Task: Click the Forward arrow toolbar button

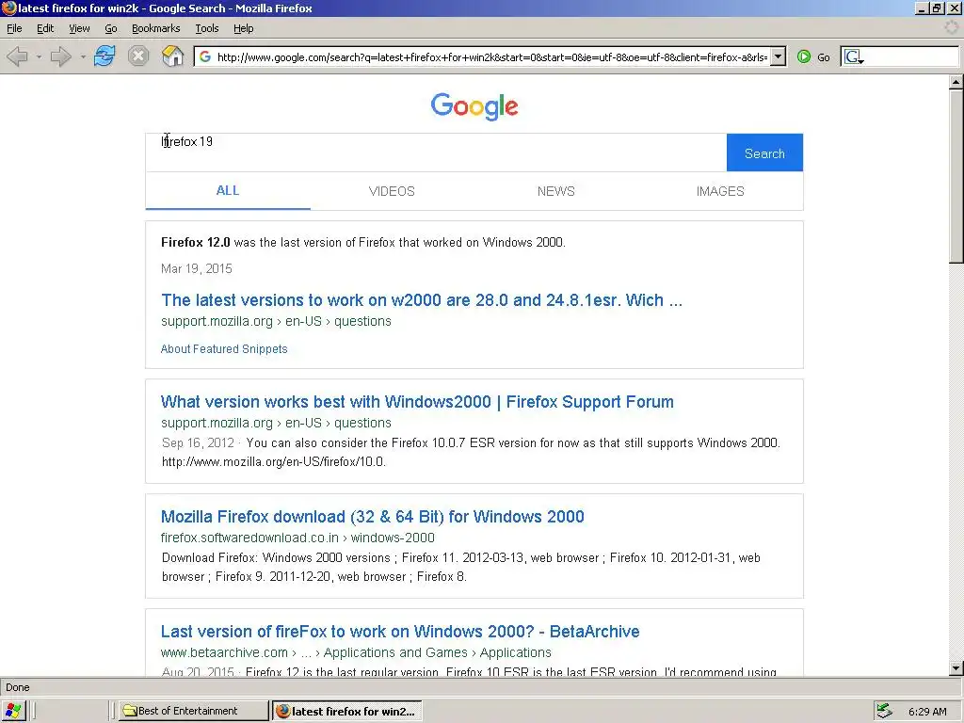Action: [x=60, y=56]
